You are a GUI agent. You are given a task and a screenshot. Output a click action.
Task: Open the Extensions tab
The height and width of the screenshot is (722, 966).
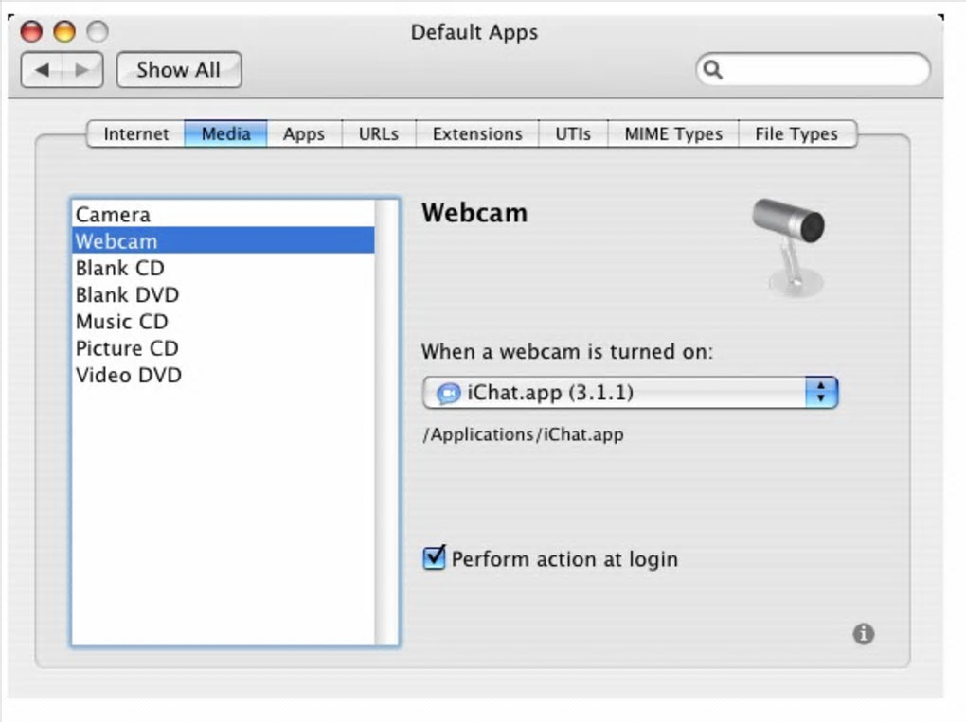477,133
